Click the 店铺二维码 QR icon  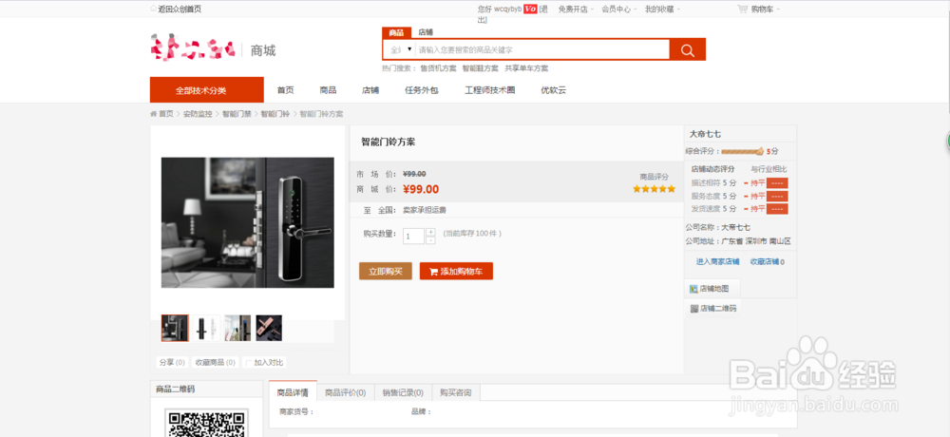point(694,309)
